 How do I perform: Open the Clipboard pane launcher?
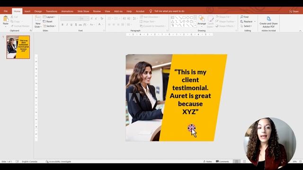click(30, 31)
